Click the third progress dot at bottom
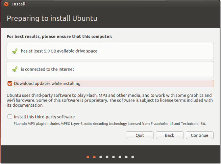Screen dimensions: 221x164 [x=101, y=157]
